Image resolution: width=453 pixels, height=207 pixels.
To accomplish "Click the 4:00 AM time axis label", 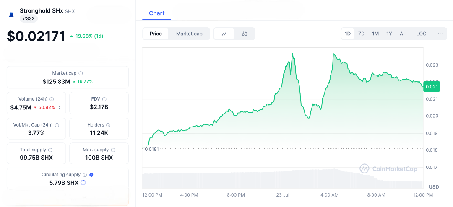I will (329, 195).
